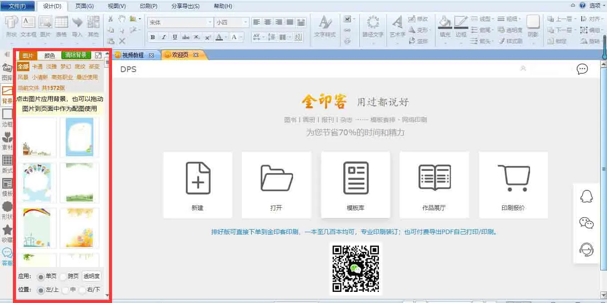Select 中 center position radio
This screenshot has width=607, height=303.
[x=66, y=290]
